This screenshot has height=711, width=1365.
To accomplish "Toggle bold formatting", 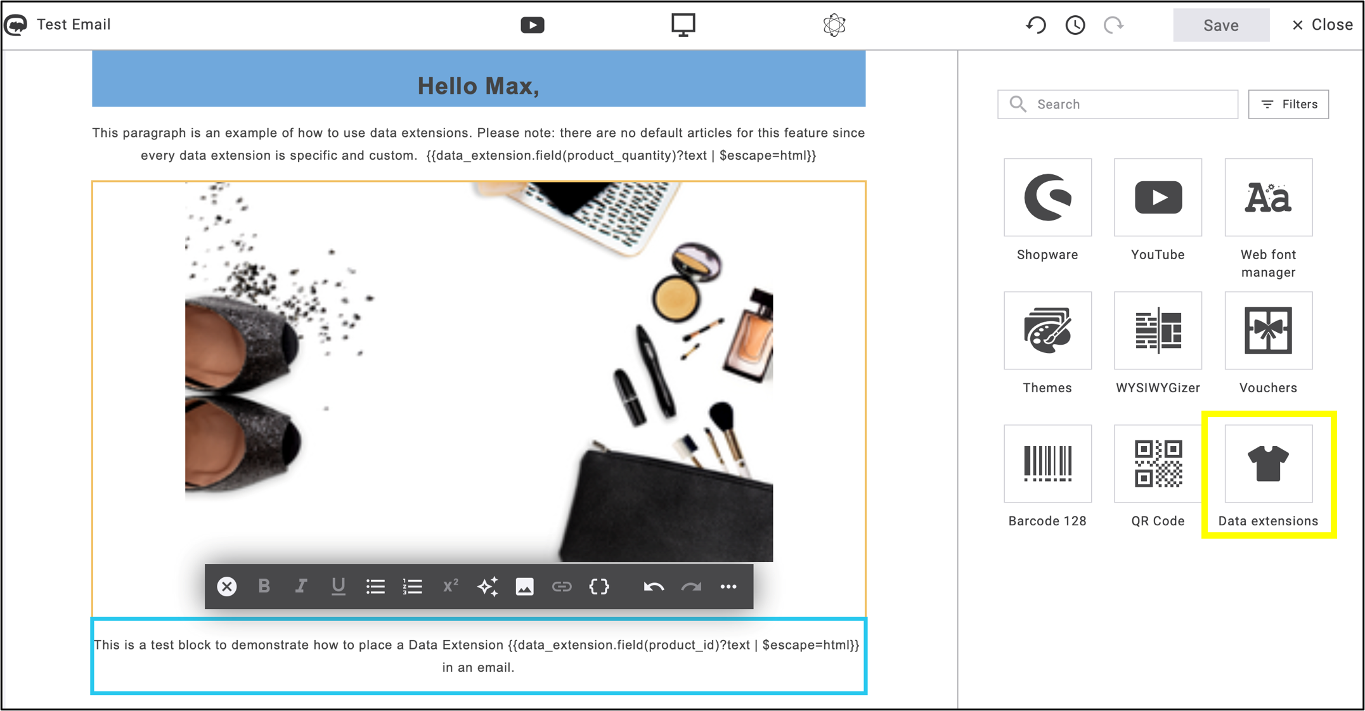I will click(264, 587).
